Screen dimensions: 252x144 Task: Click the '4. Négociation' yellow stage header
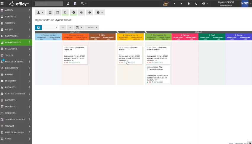point(130,35)
